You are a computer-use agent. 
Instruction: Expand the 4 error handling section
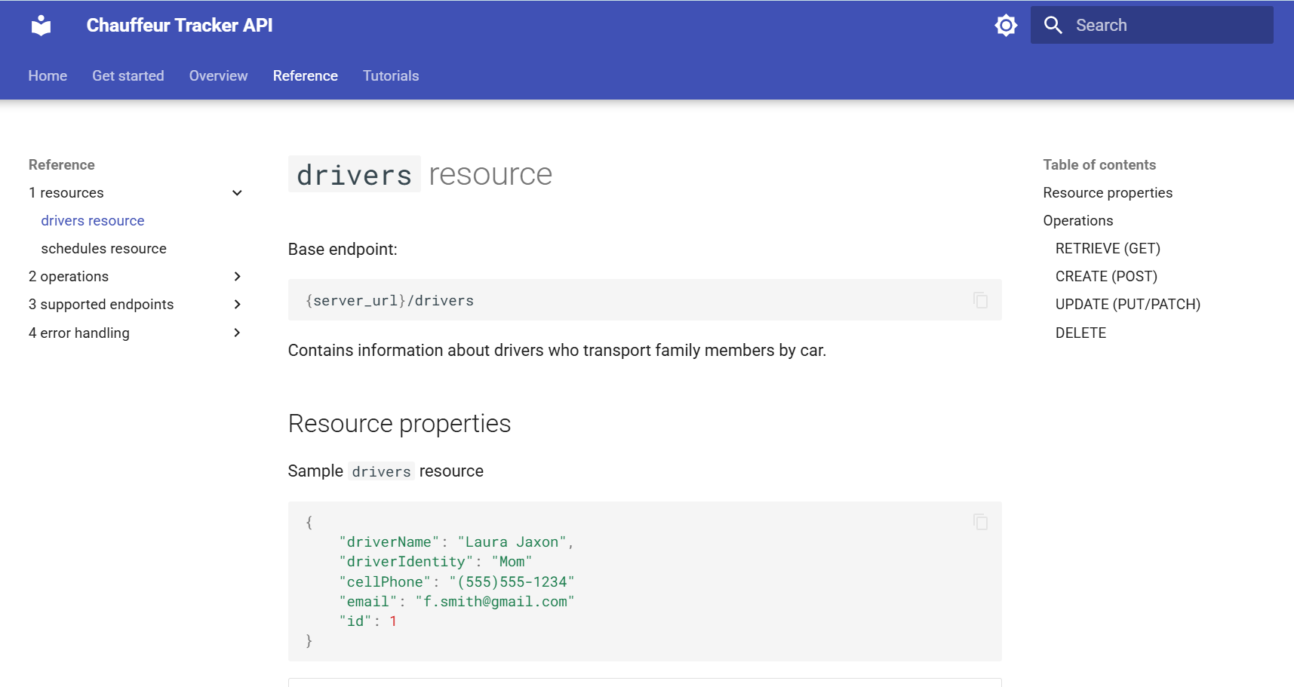point(237,333)
